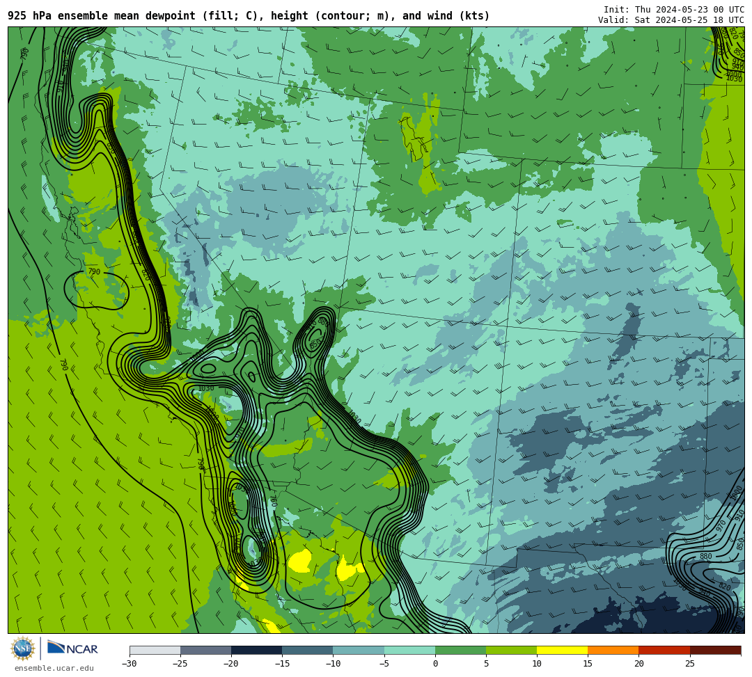Click the NSF logo

coord(23,648)
